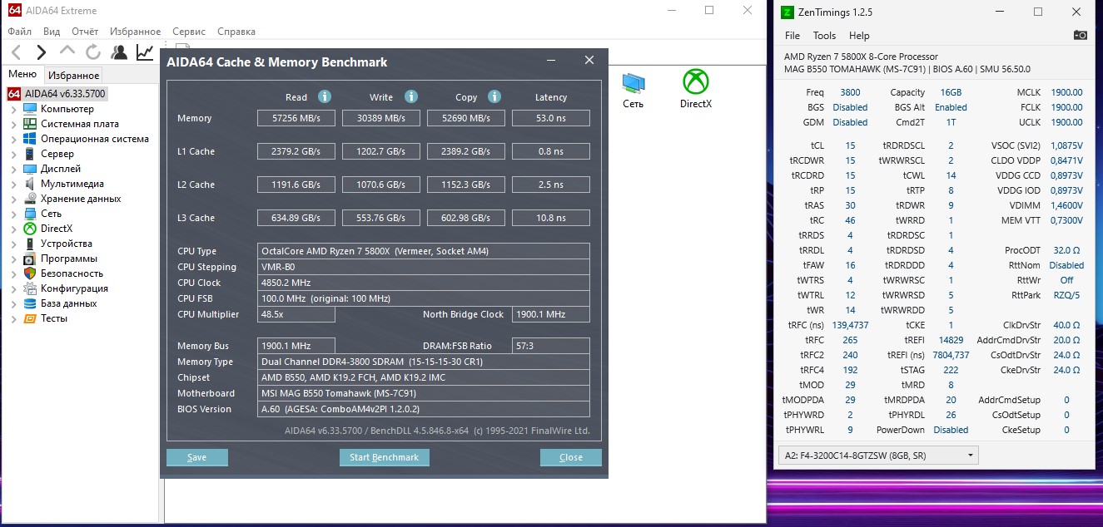Expand the Тесты node
This screenshot has height=527, width=1103.
tap(13, 319)
